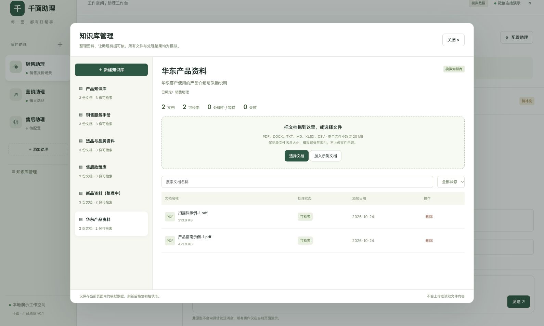Open 新品资料（整理中） knowledge base
Viewport: 544px width, 326px height.
point(111,198)
